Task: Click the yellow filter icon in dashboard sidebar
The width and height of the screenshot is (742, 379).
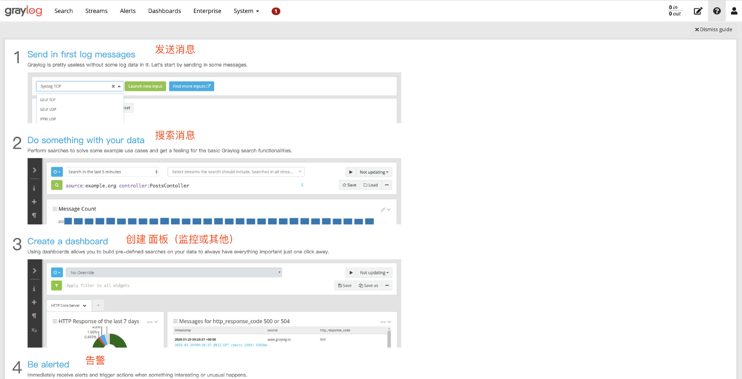Action: pos(57,285)
